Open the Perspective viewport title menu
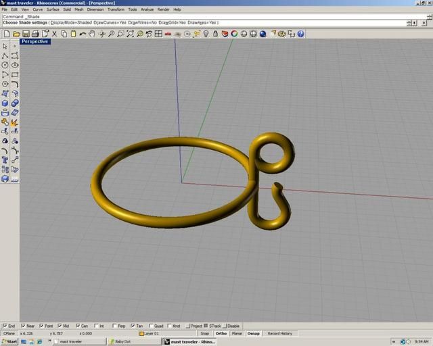The image size is (433, 346). [x=35, y=41]
